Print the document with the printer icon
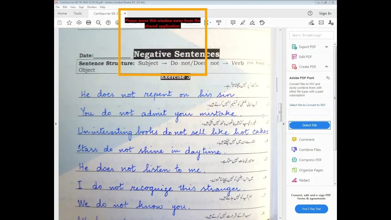 (89, 23)
